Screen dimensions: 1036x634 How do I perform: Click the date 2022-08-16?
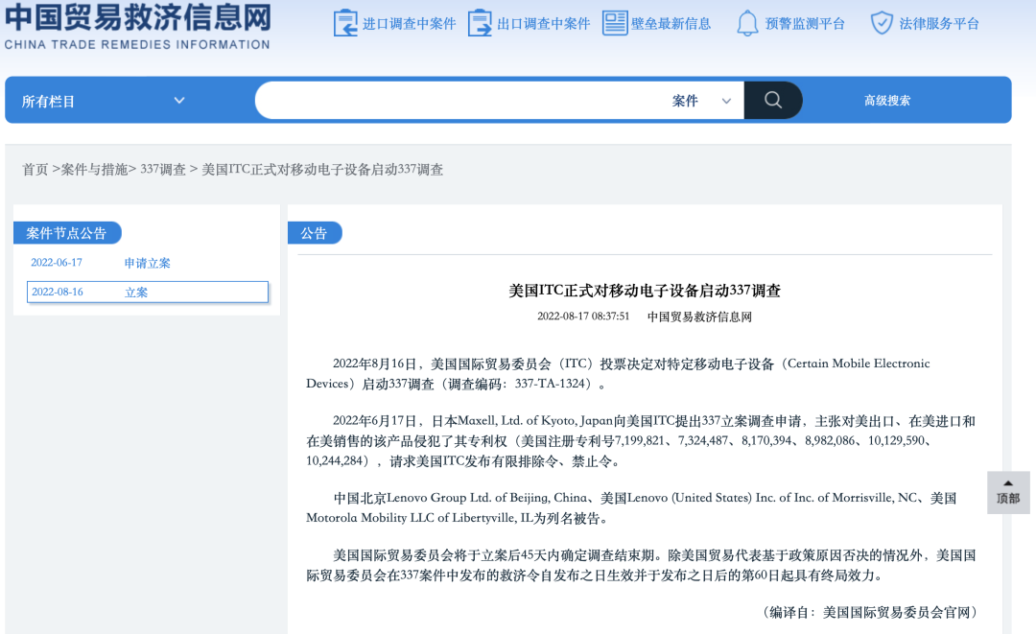(58, 292)
